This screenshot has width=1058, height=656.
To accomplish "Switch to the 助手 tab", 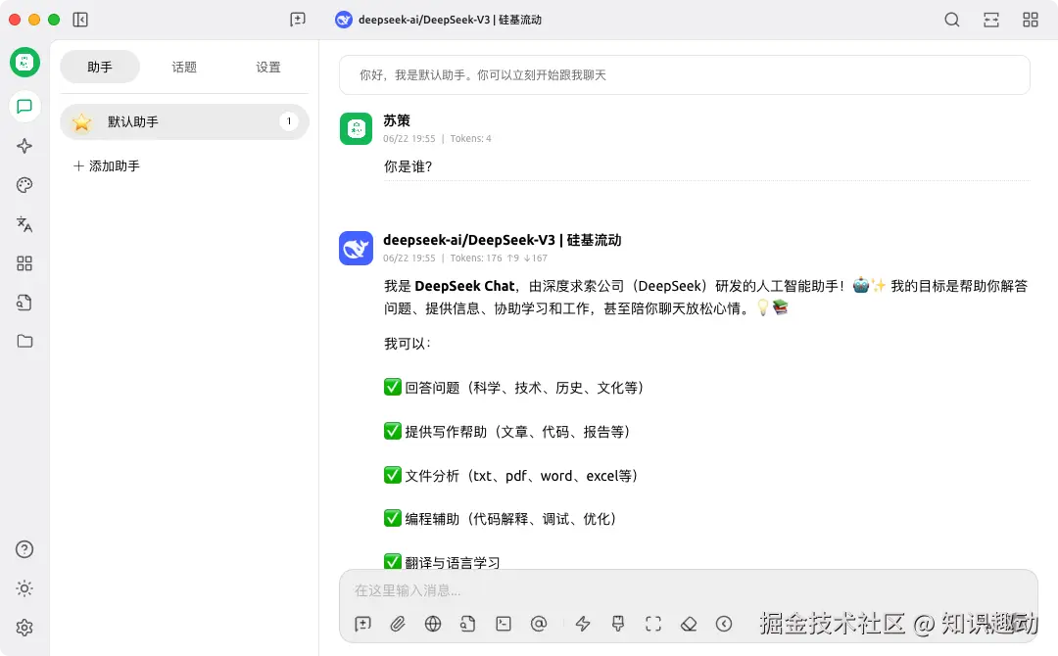I will point(100,67).
